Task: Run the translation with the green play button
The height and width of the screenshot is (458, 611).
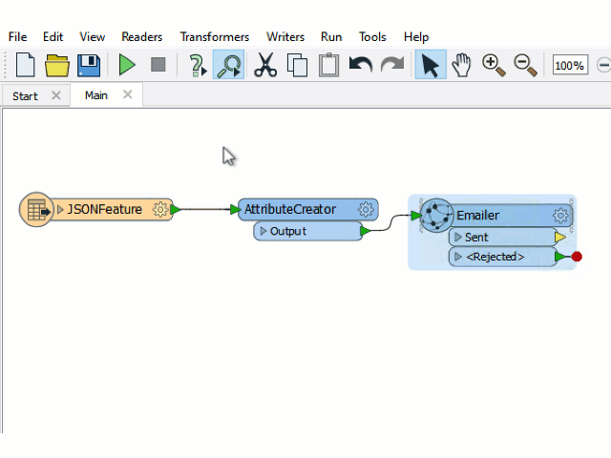Action: tap(127, 65)
